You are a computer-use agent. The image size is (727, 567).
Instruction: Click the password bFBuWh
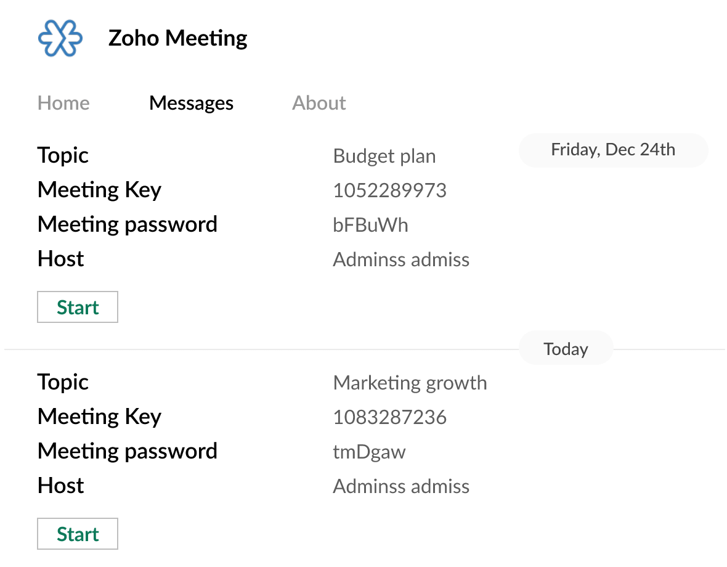(370, 225)
